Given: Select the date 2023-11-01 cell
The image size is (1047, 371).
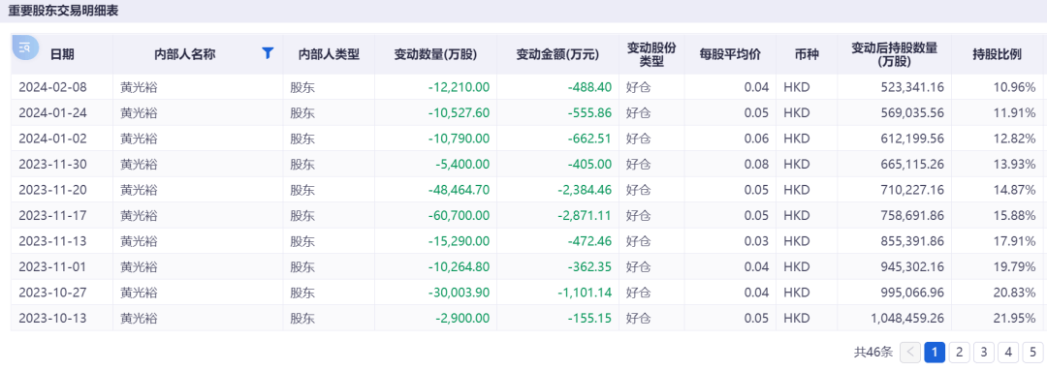Looking at the screenshot, I should tap(52, 267).
